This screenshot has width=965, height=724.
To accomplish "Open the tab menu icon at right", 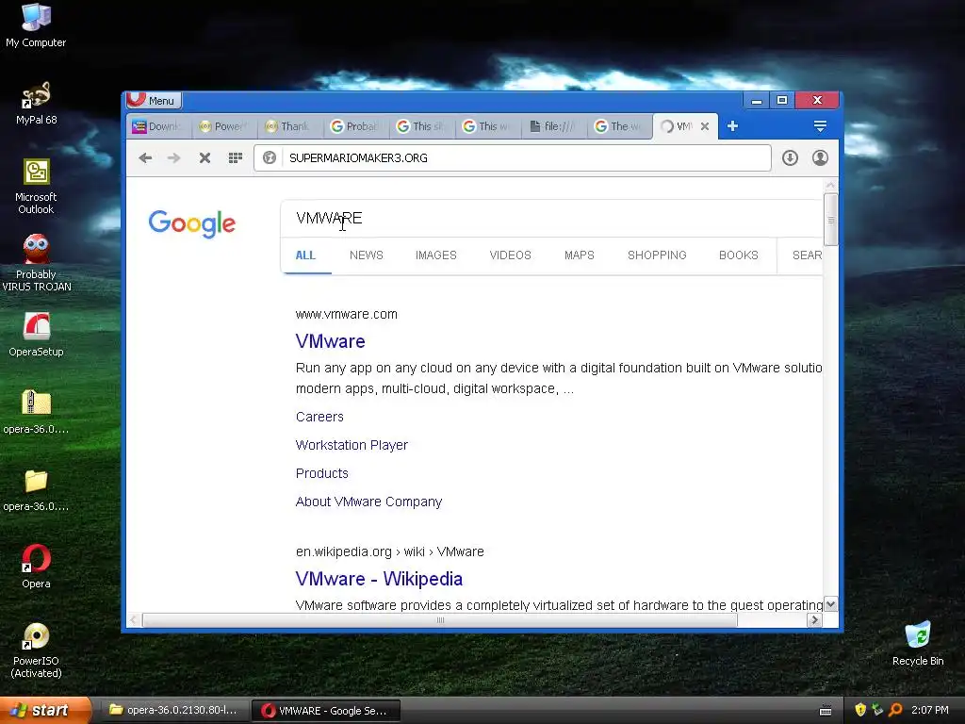I will coord(820,126).
